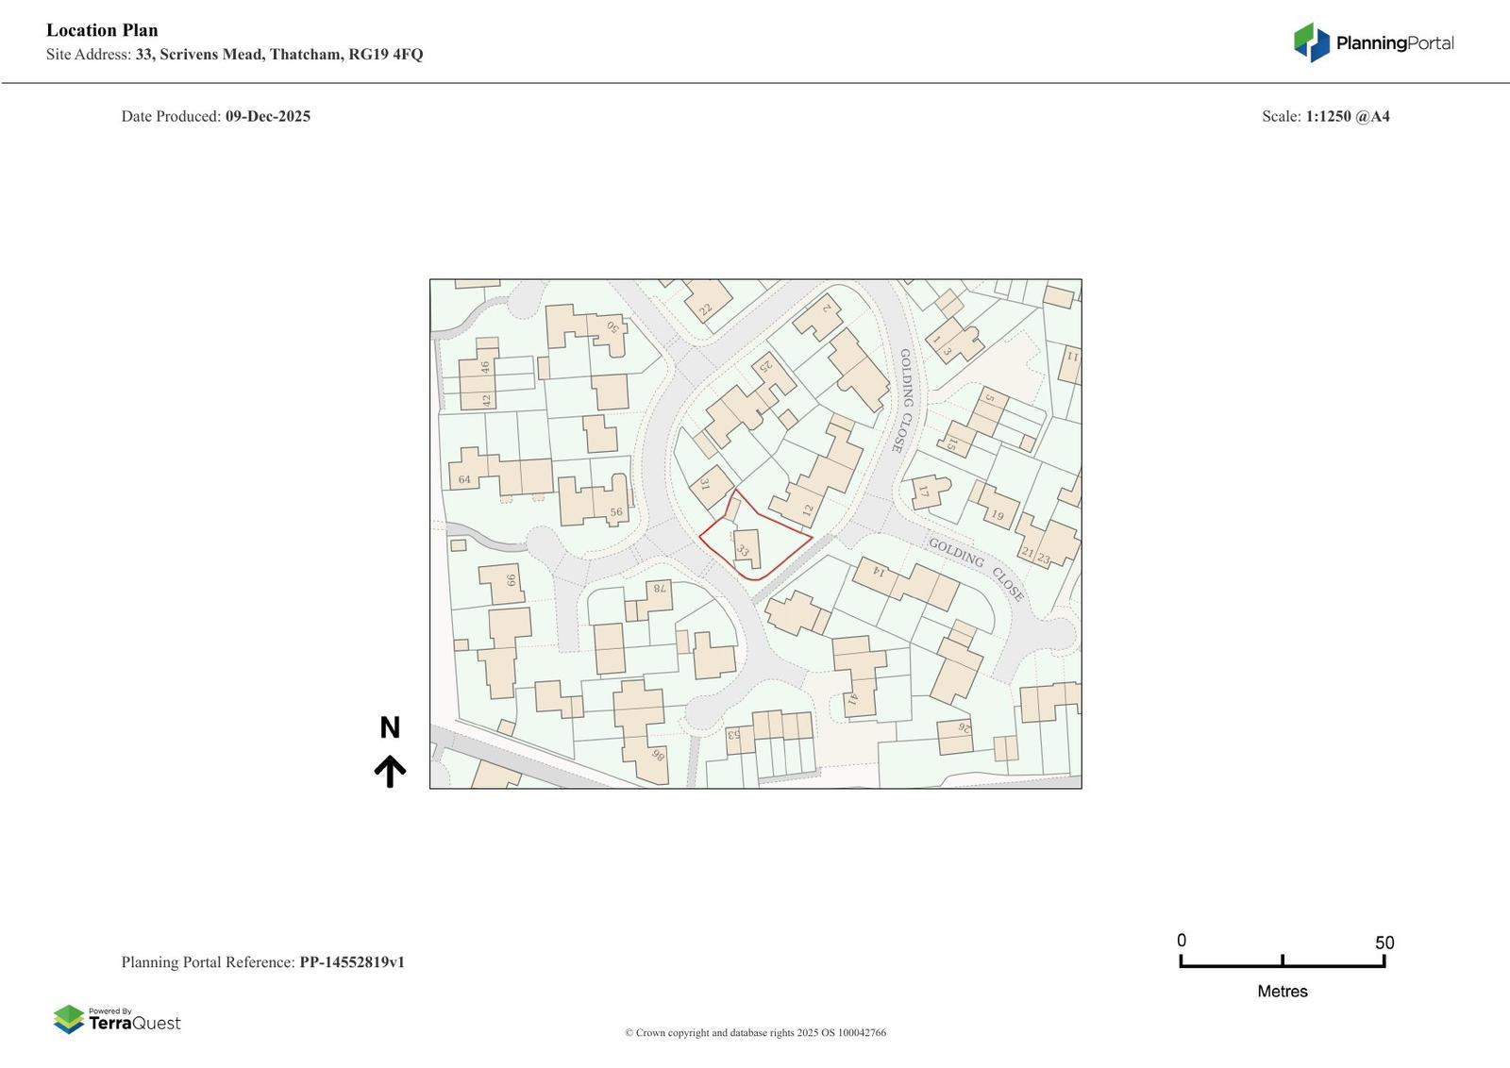Click building number 41 on the map
Screen dimensions: 1510x1068
coord(852,699)
